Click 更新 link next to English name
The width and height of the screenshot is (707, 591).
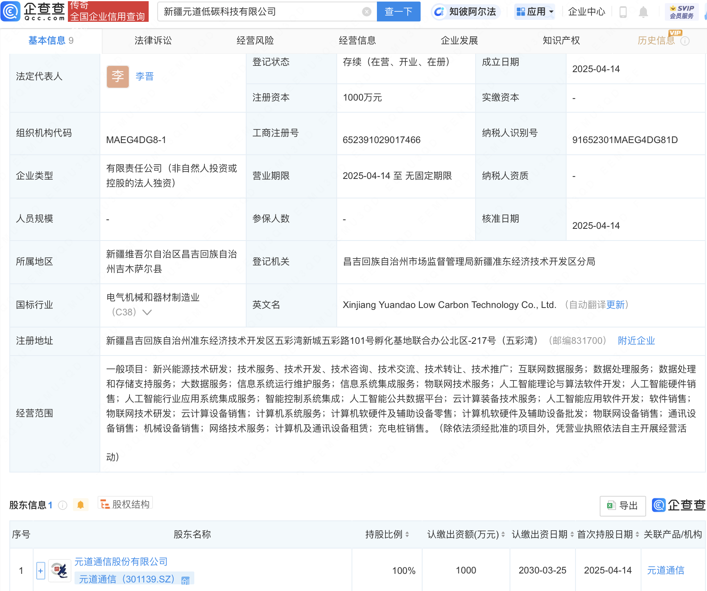tap(615, 305)
